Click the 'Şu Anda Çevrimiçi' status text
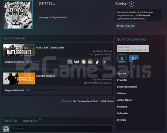The width and height of the screenshot is (167, 133). 131,39
